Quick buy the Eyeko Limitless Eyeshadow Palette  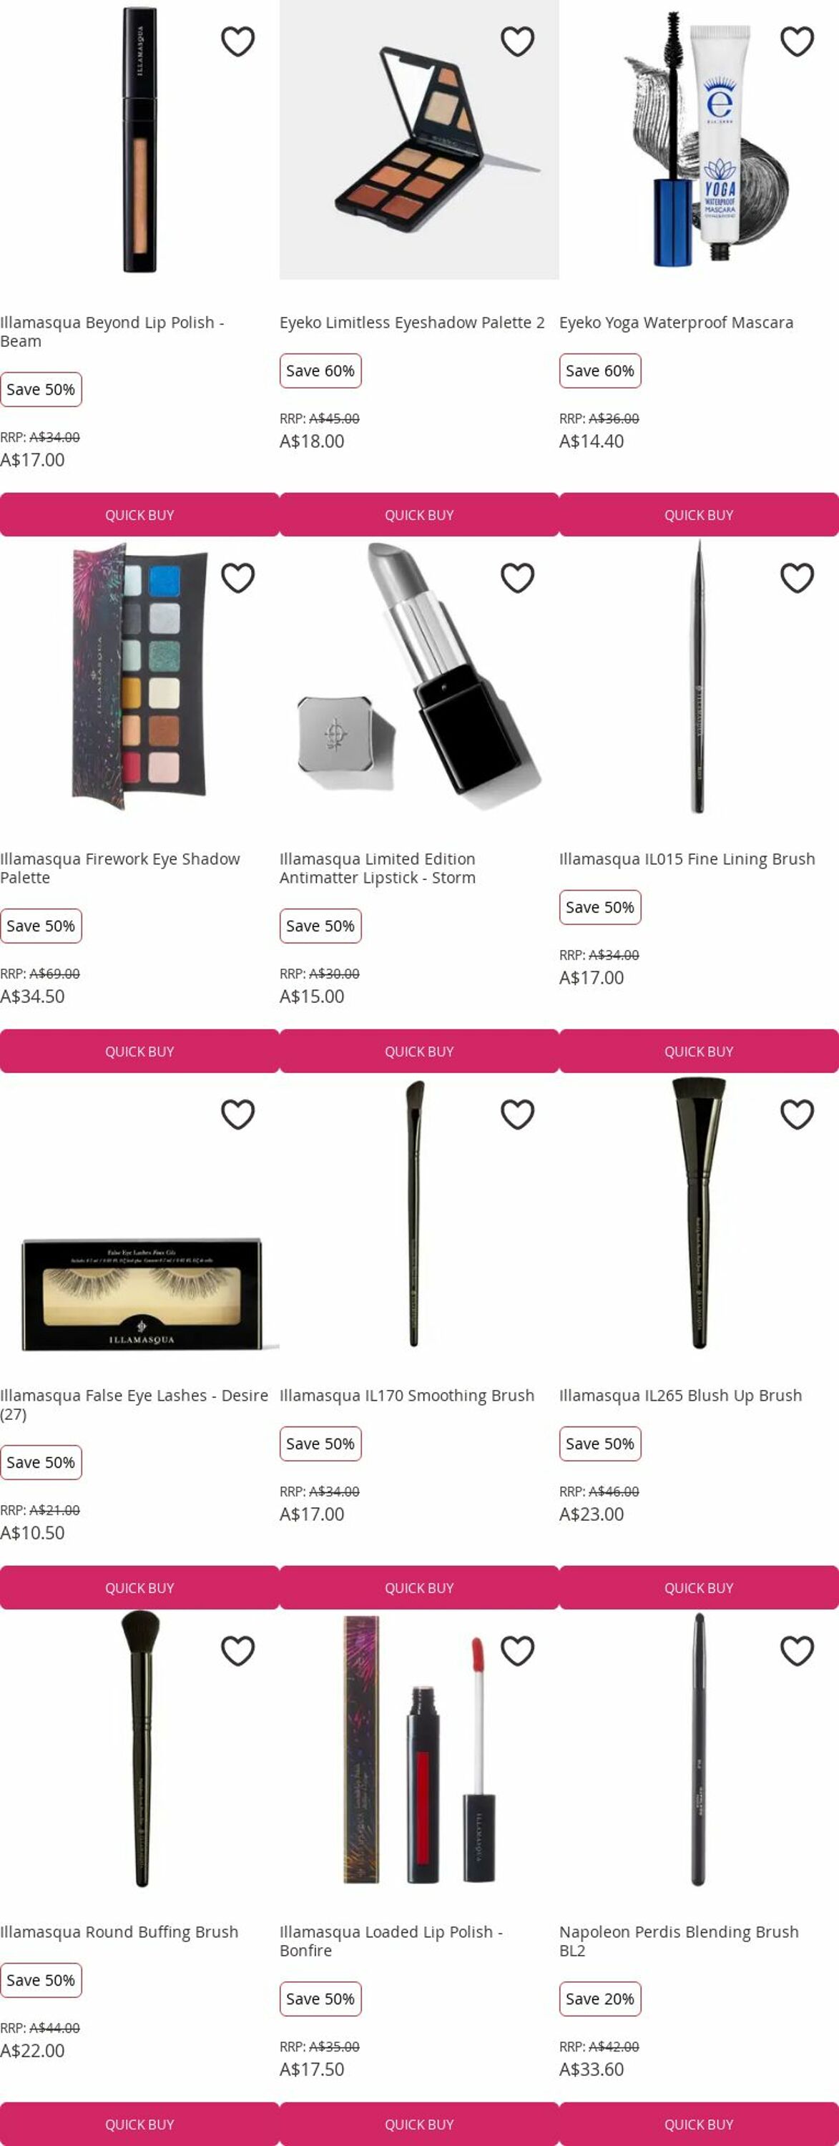point(419,515)
